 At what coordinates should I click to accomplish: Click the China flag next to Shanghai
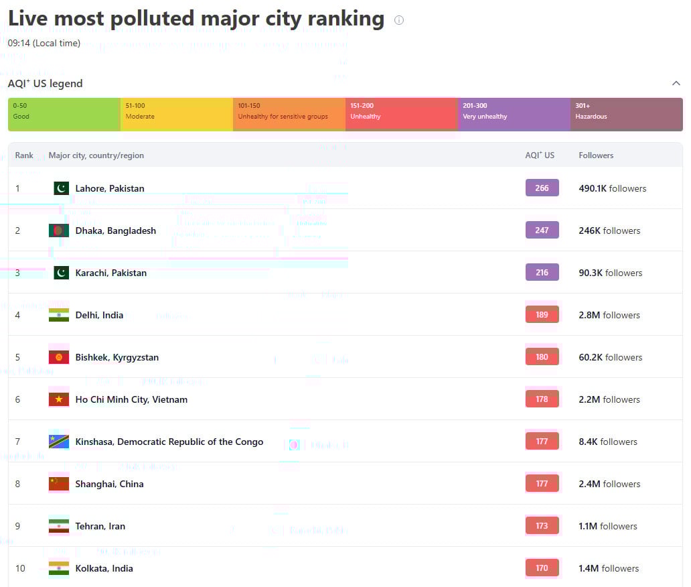59,484
